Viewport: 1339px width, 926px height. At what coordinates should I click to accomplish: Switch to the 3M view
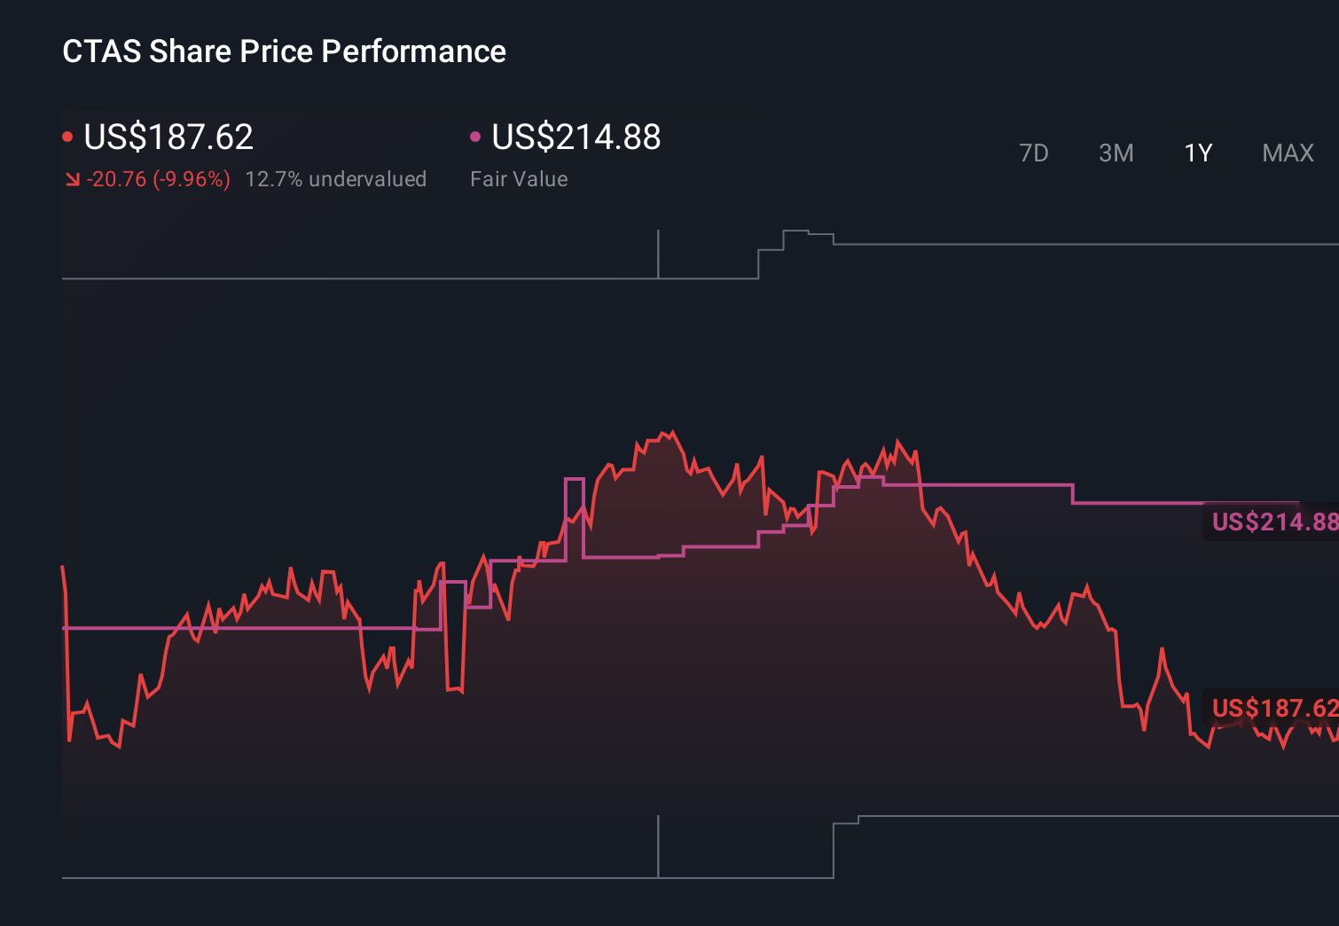pyautogui.click(x=1116, y=153)
